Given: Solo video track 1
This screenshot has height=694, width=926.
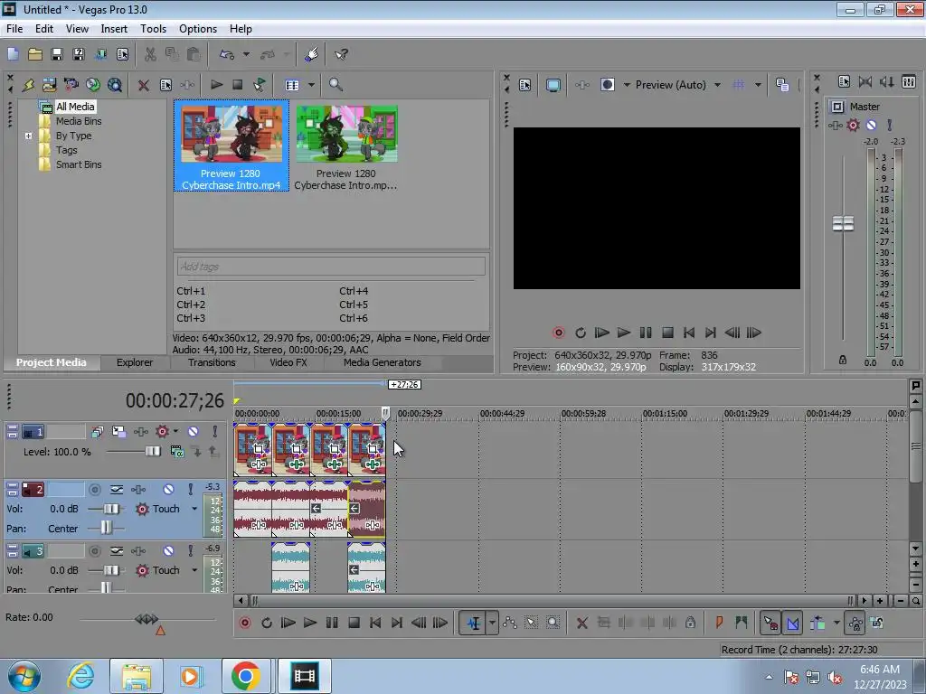Looking at the screenshot, I should [x=215, y=431].
